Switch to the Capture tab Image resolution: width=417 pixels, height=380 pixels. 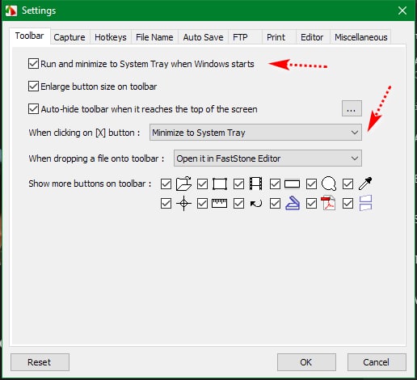click(69, 37)
